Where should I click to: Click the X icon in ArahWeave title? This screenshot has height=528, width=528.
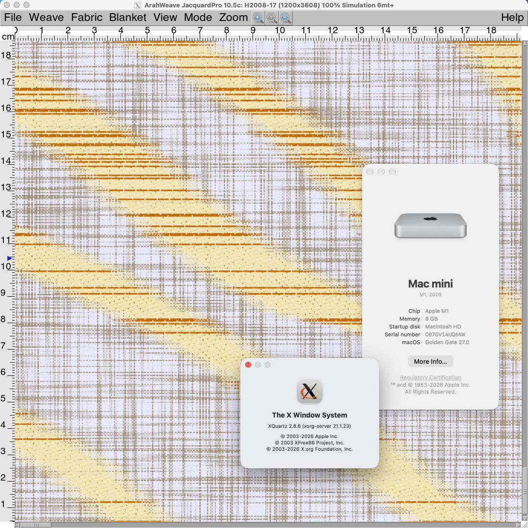pyautogui.click(x=138, y=5)
